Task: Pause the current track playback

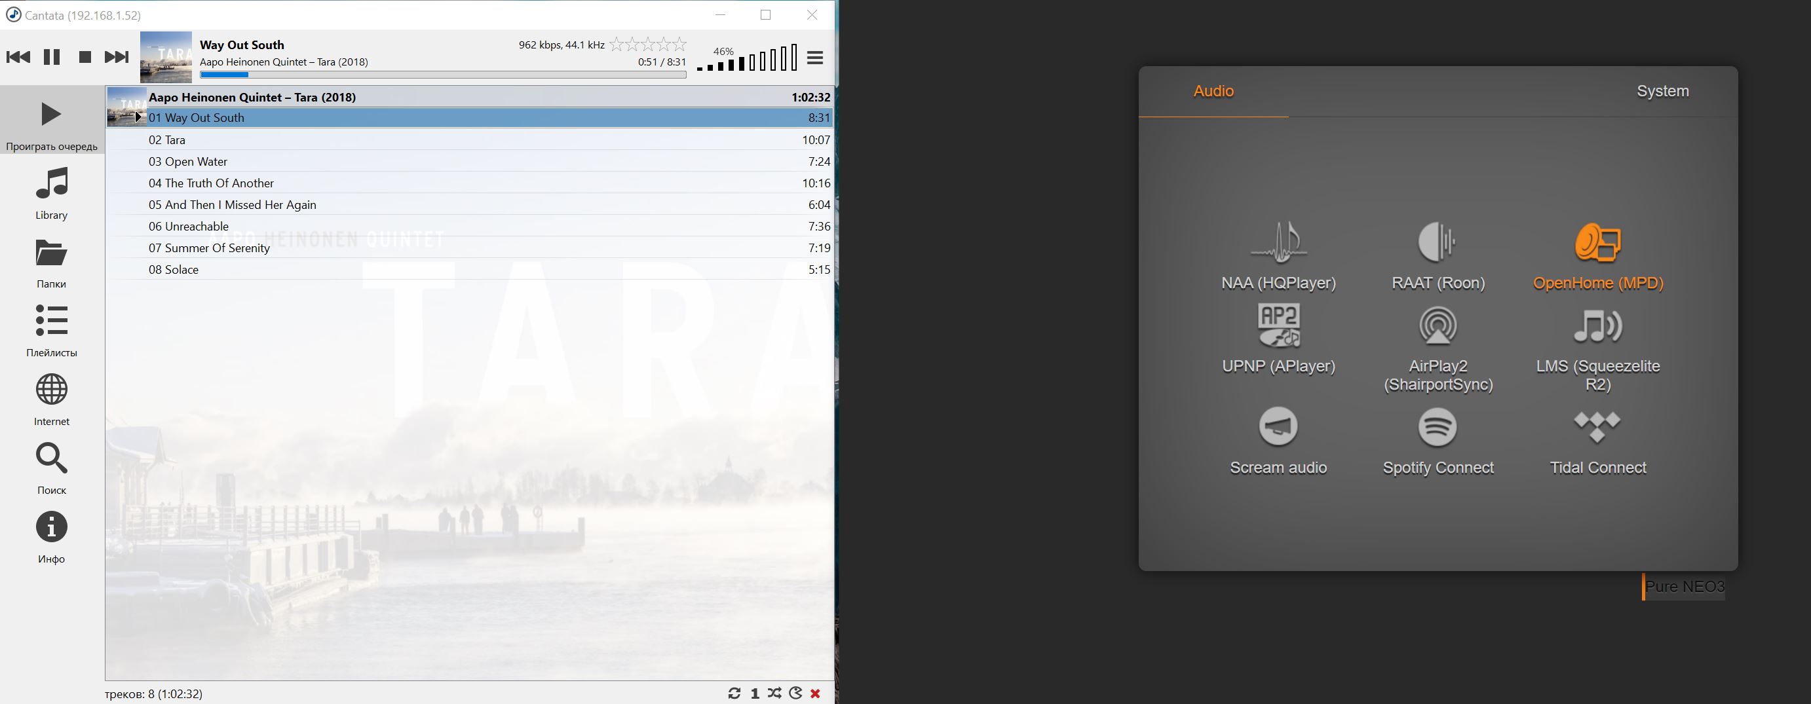Action: point(51,57)
